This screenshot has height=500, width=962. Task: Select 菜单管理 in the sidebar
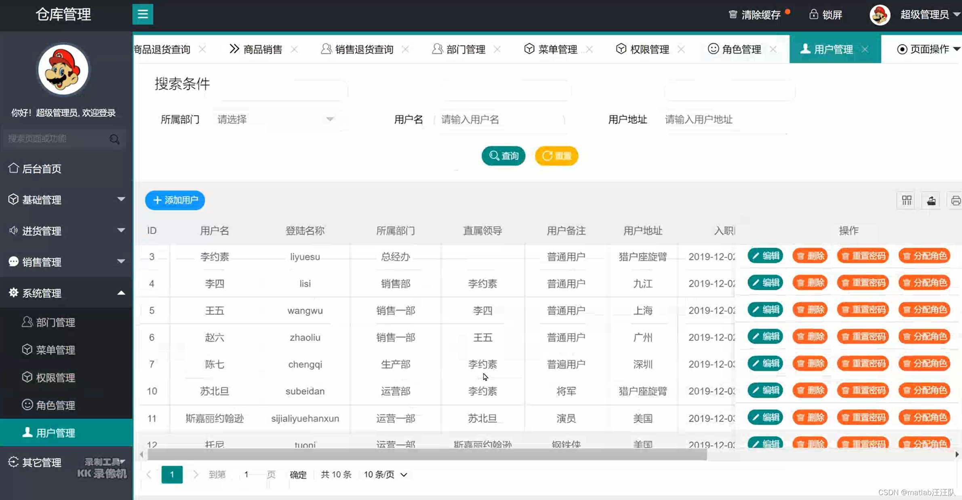click(55, 350)
